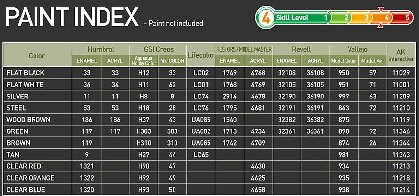
Task: Click the WOOD BROWN row label
Action: tap(28, 120)
